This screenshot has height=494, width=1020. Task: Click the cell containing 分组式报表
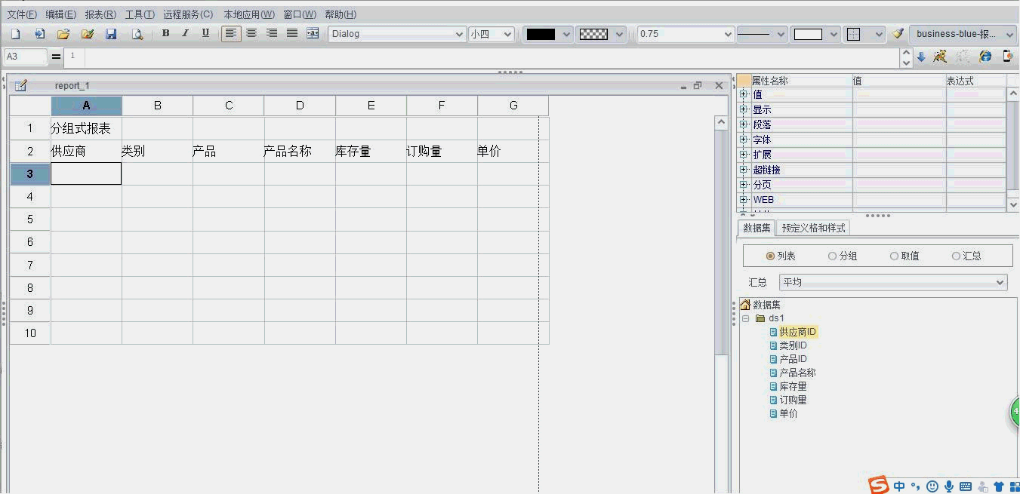86,128
